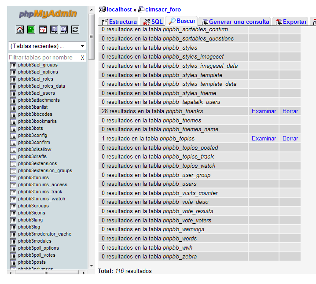Screen dimensions: 316x284
Task: Switch to the SQL tab
Action: coord(153,22)
